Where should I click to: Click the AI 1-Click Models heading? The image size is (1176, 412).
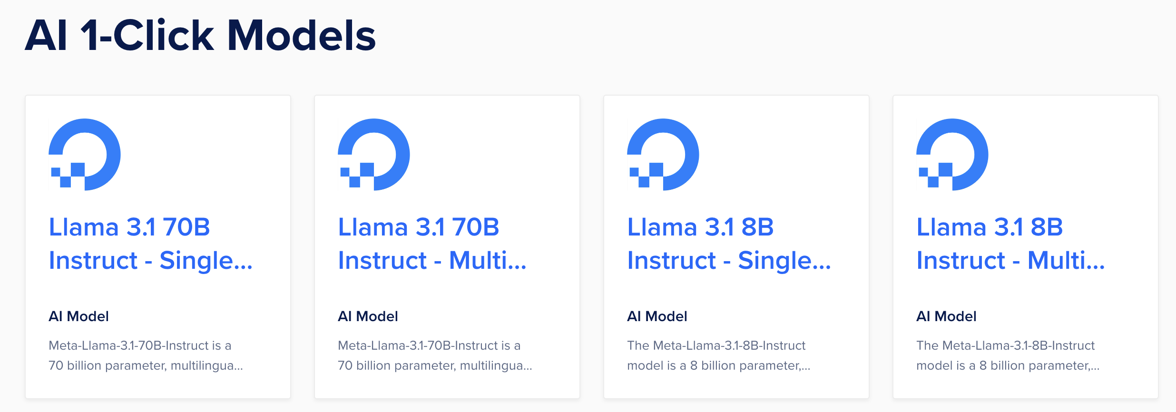200,36
